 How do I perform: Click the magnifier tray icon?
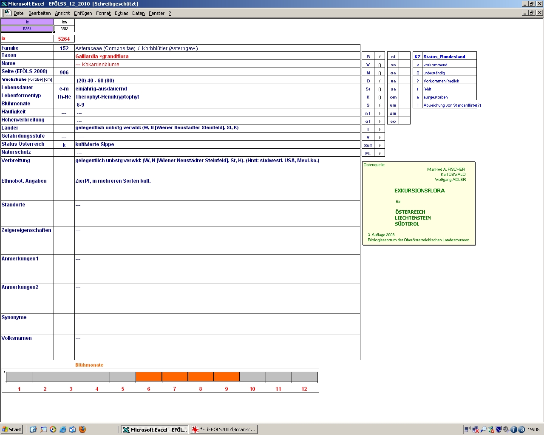click(483, 429)
